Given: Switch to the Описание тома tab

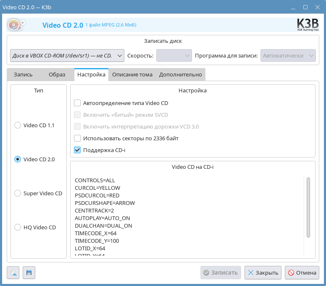Looking at the screenshot, I should 132,74.
